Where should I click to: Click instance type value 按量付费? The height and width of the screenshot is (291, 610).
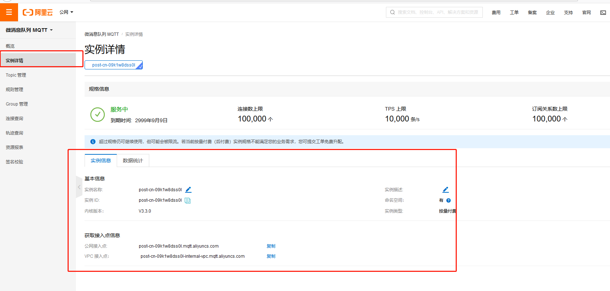(x=448, y=211)
